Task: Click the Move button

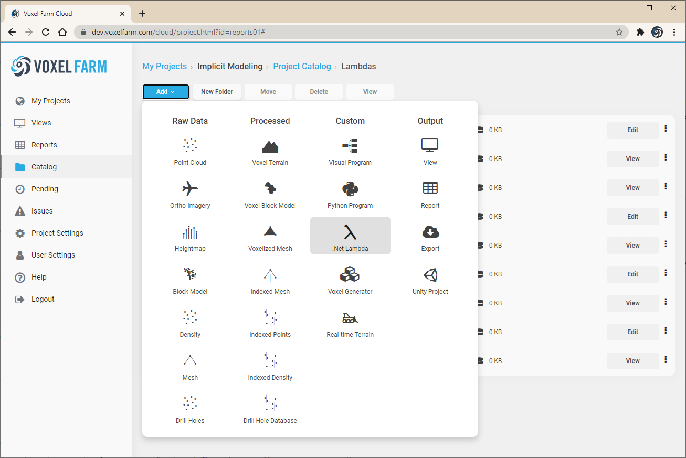Action: 268,92
